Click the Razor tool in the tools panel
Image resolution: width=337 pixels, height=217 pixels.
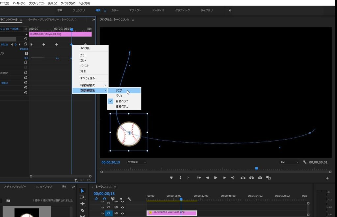tap(83, 210)
